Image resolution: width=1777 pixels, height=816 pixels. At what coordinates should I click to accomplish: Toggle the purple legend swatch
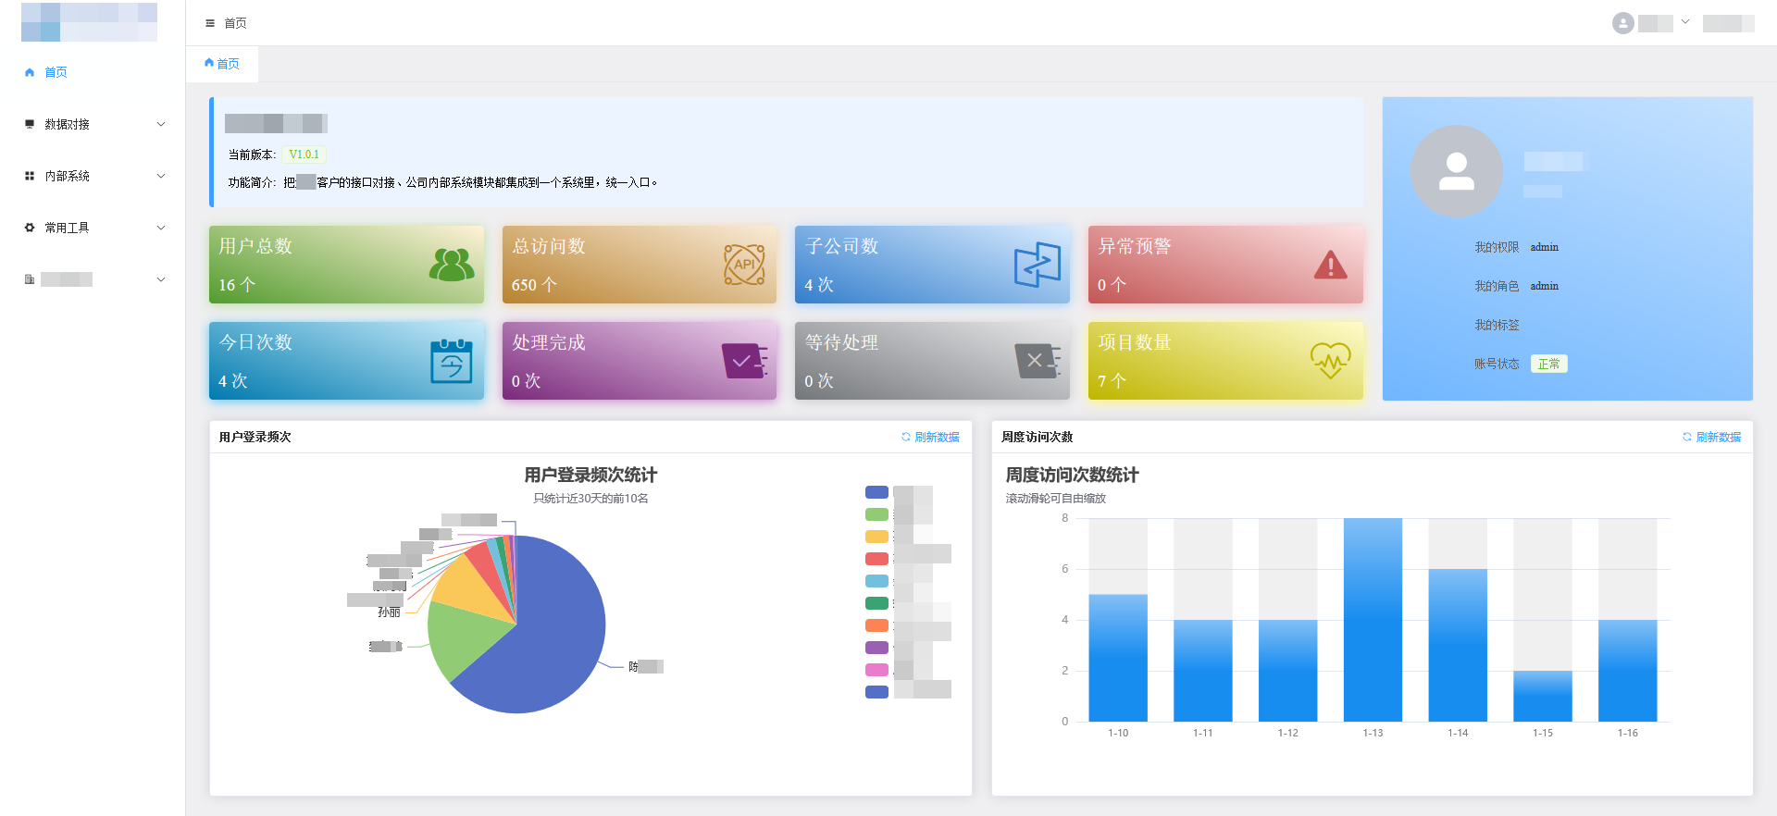coord(876,648)
